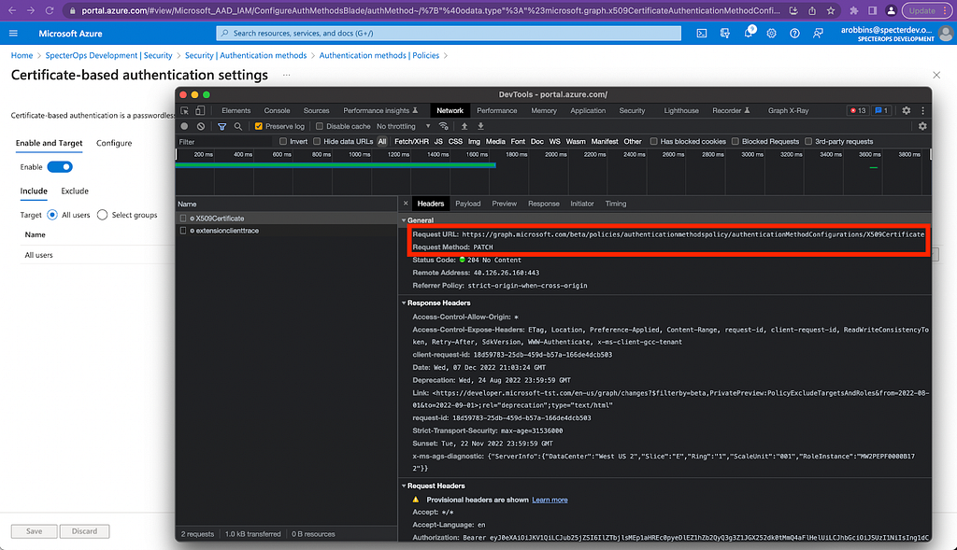This screenshot has width=957, height=550.
Task: Switch to the Configure tab
Action: 114,143
